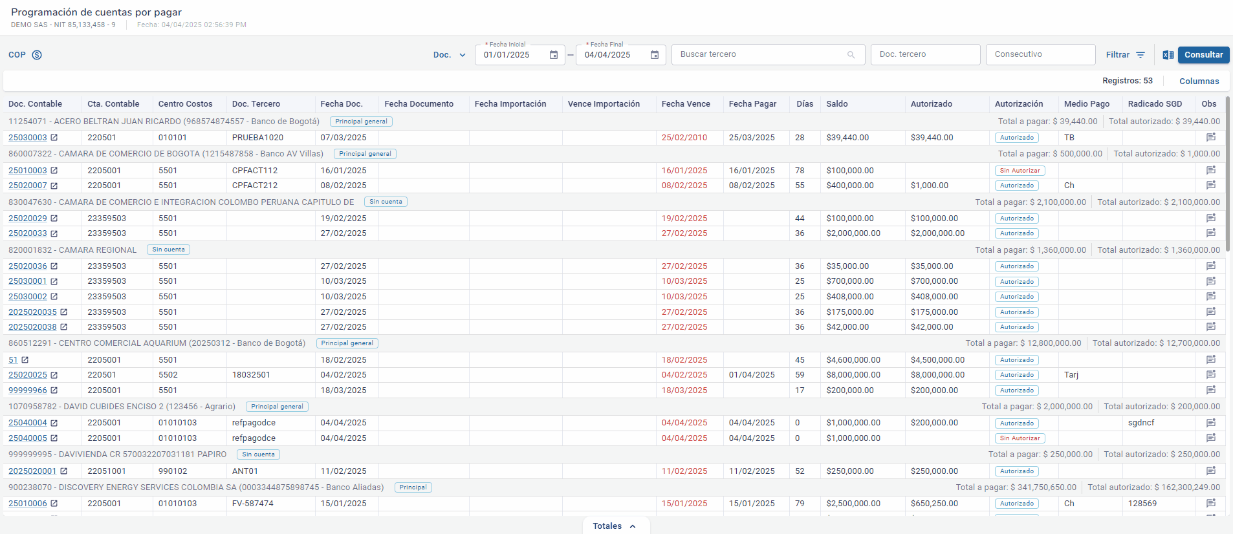
Task: Click Principal general tag of ACERO BELTRAN
Action: point(361,122)
